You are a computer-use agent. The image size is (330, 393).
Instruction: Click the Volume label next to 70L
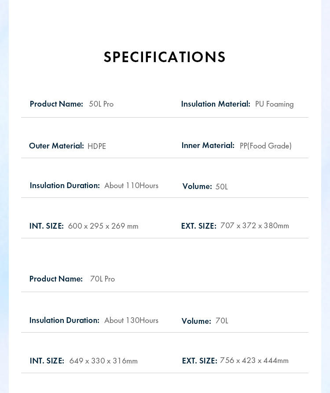(196, 321)
